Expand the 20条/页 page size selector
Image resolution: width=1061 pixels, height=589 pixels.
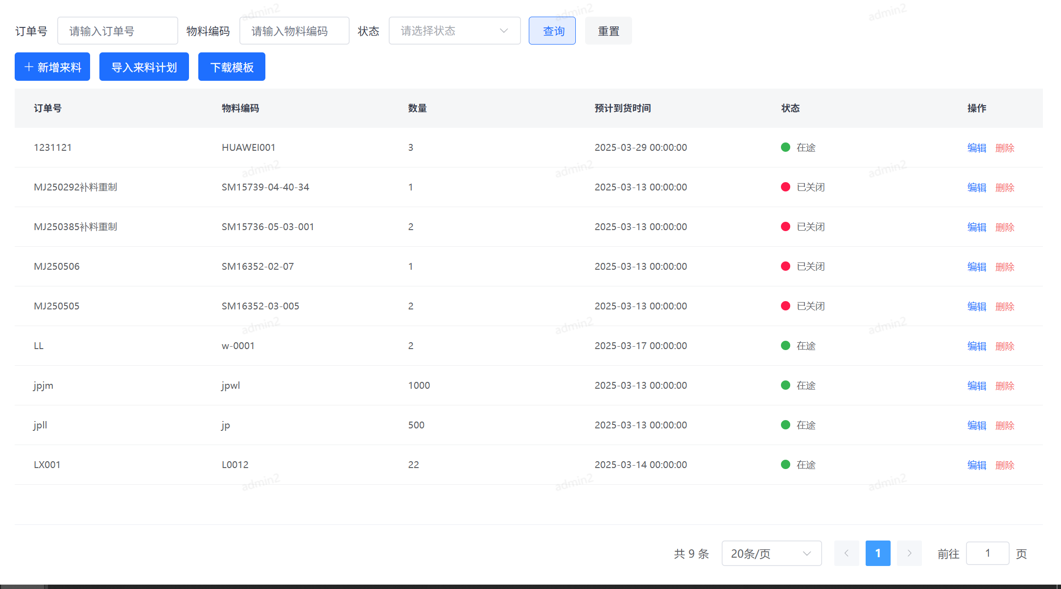771,553
